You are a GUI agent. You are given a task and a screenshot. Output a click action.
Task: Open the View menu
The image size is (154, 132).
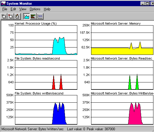[x=23, y=9]
